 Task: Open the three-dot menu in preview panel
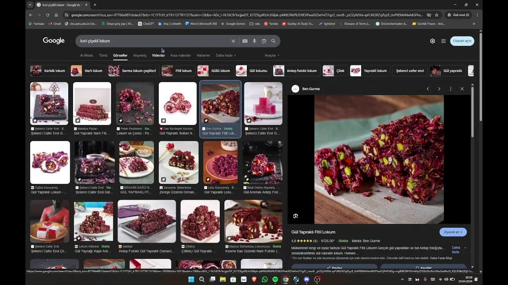click(x=450, y=89)
